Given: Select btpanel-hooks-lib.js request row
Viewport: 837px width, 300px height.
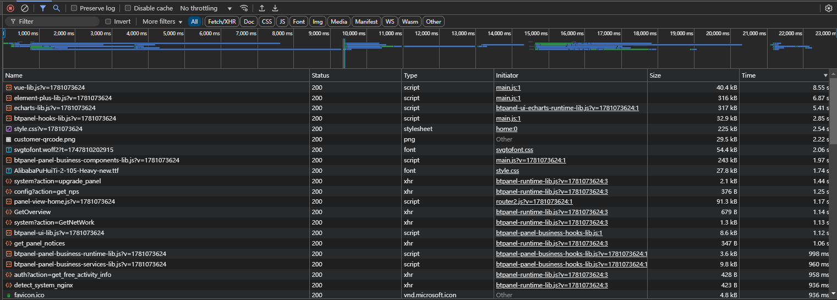Looking at the screenshot, I should 417,118.
